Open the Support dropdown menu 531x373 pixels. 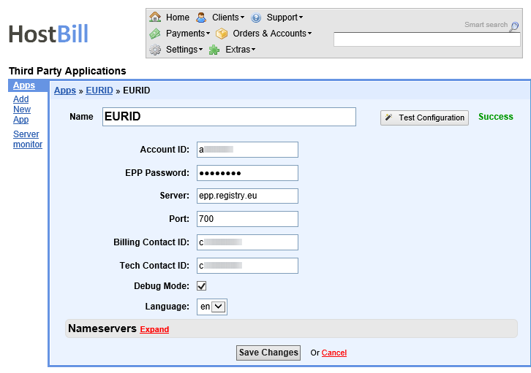point(285,18)
